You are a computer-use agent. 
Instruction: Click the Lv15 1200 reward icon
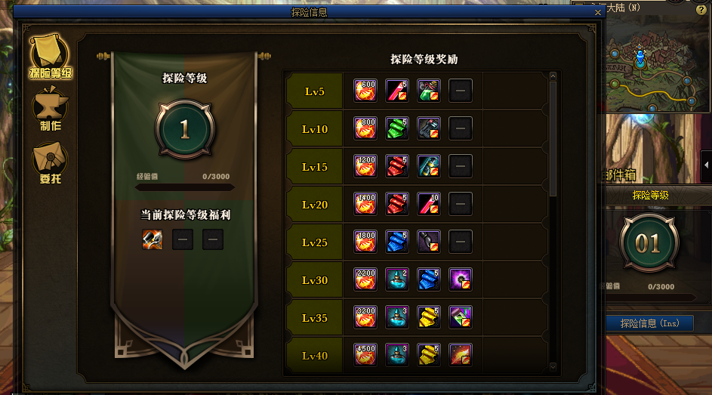(x=365, y=166)
